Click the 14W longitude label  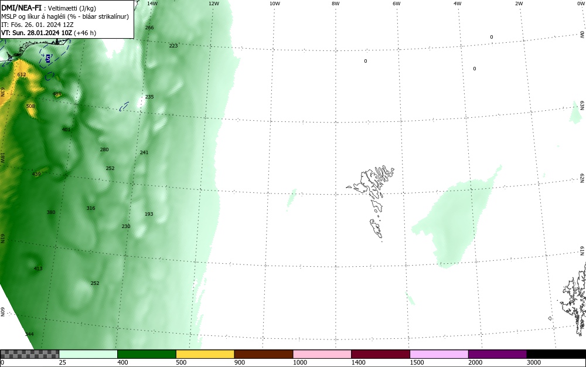152,4
